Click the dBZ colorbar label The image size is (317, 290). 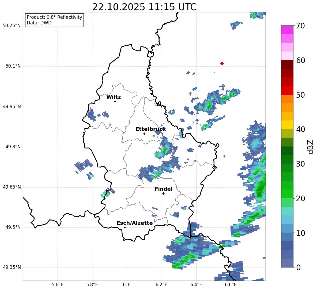(x=311, y=147)
